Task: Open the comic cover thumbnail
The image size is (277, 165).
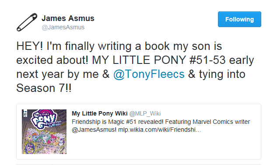Action: (x=44, y=132)
